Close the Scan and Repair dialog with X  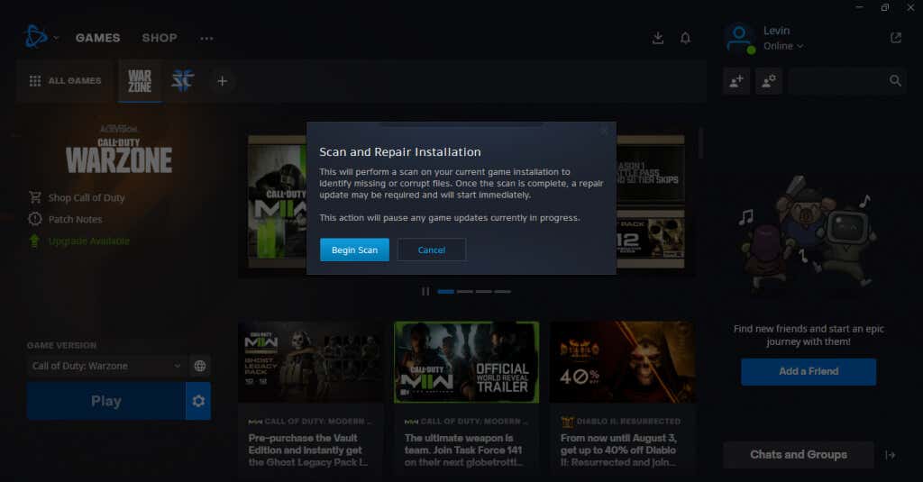pyautogui.click(x=604, y=132)
